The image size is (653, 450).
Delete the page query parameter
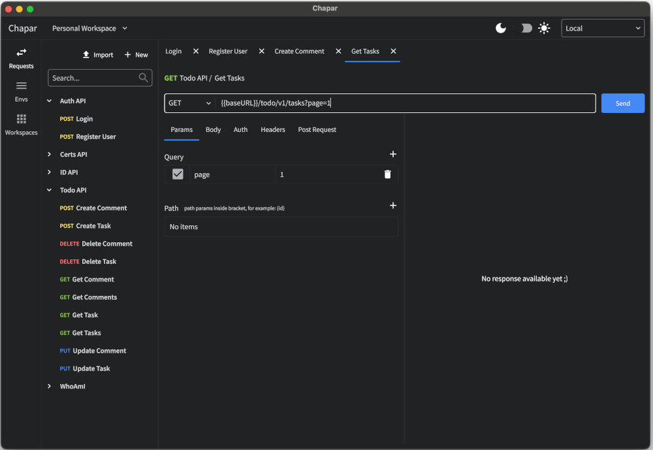pyautogui.click(x=387, y=174)
